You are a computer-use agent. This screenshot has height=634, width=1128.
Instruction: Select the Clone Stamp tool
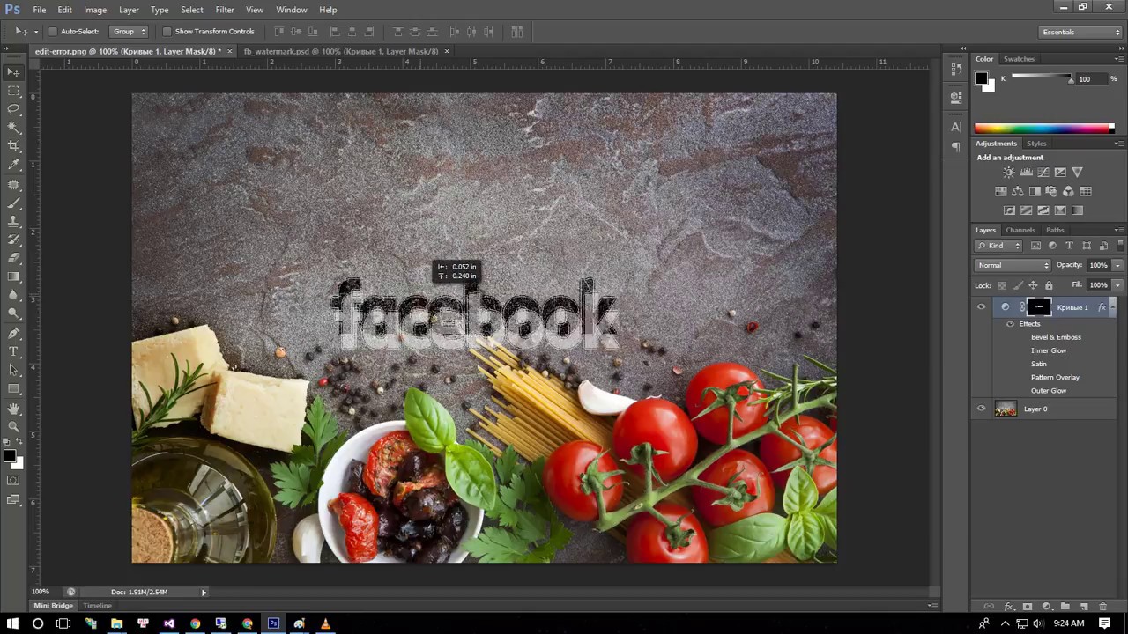(14, 222)
